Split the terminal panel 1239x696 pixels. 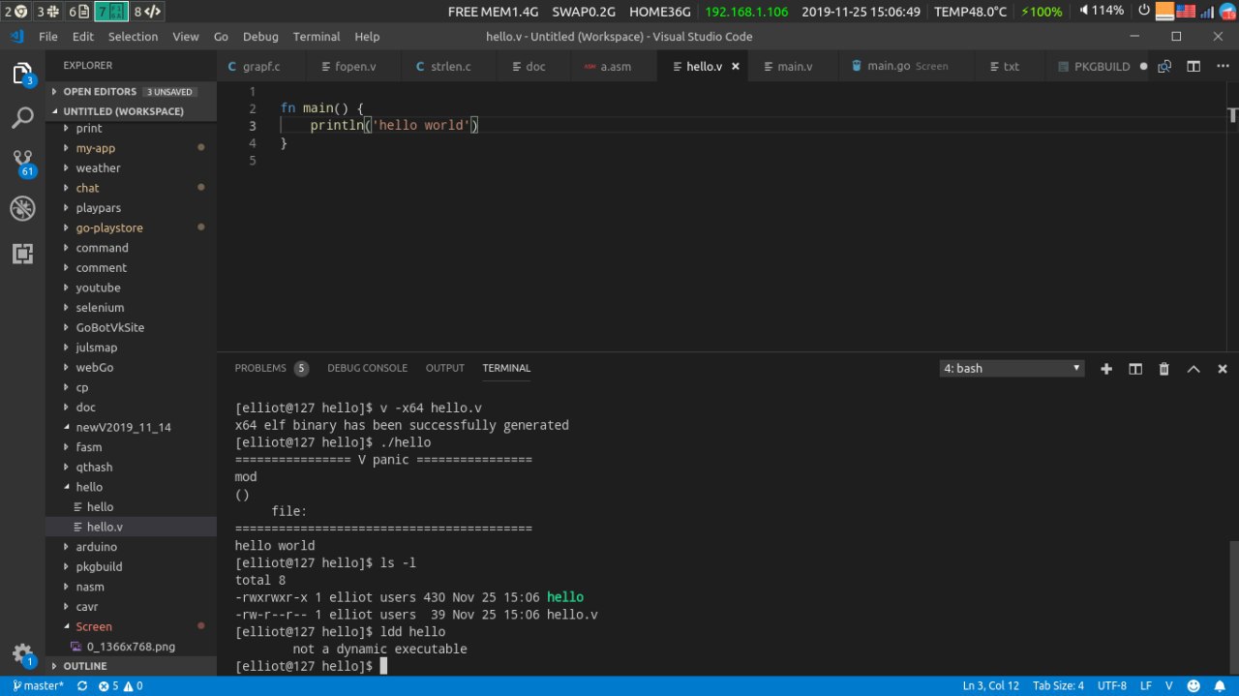(x=1135, y=369)
